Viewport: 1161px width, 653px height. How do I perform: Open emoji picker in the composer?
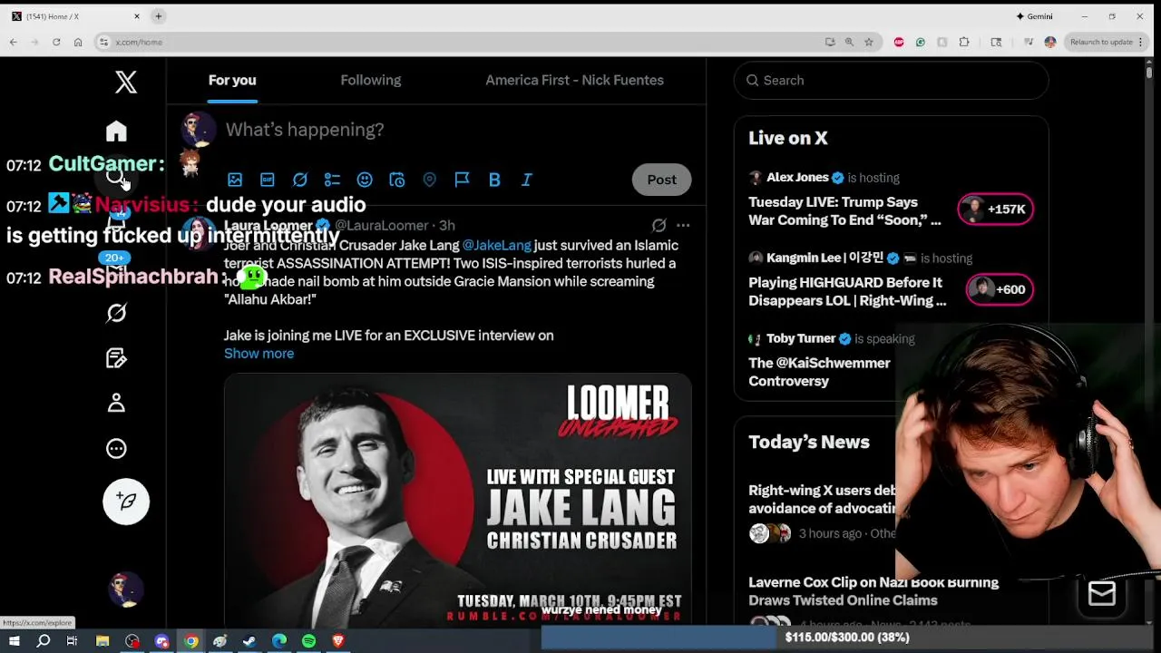coord(365,180)
